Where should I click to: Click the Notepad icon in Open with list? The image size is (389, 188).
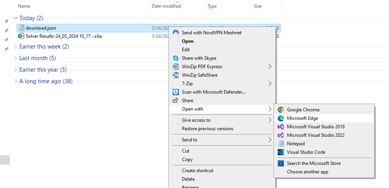281,144
